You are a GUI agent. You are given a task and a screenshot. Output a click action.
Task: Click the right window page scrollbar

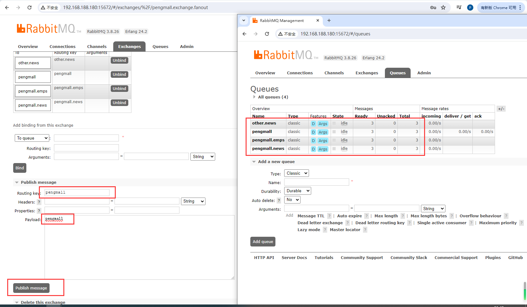(525, 290)
